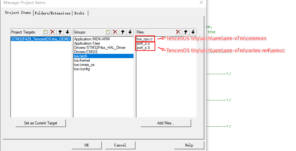Image resolution: width=296 pixels, height=151 pixels.
Task: Select file tos_cpu.c
Action: 145,39
